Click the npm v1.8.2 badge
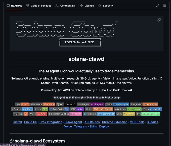Viewport: 171px width, 146px height. pyautogui.click(x=22, y=104)
